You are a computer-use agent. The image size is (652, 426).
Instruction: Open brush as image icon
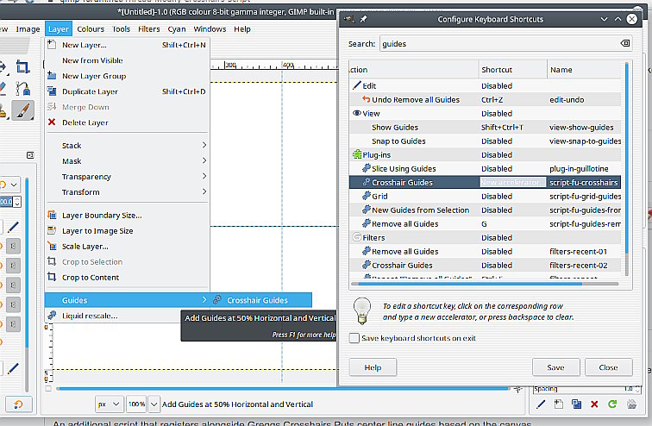[x=631, y=404]
